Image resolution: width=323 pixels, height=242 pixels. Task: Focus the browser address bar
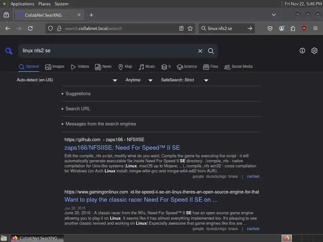pyautogui.click(x=120, y=28)
